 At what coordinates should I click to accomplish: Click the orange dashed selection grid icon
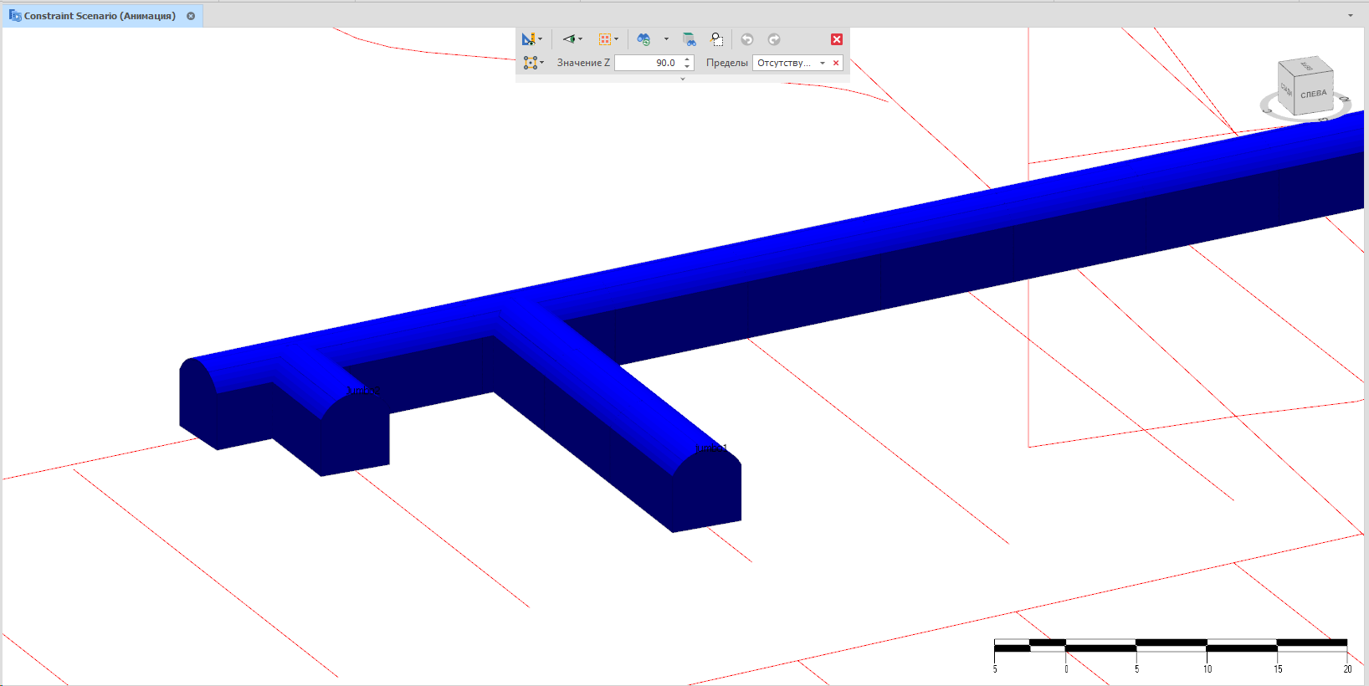tap(605, 39)
